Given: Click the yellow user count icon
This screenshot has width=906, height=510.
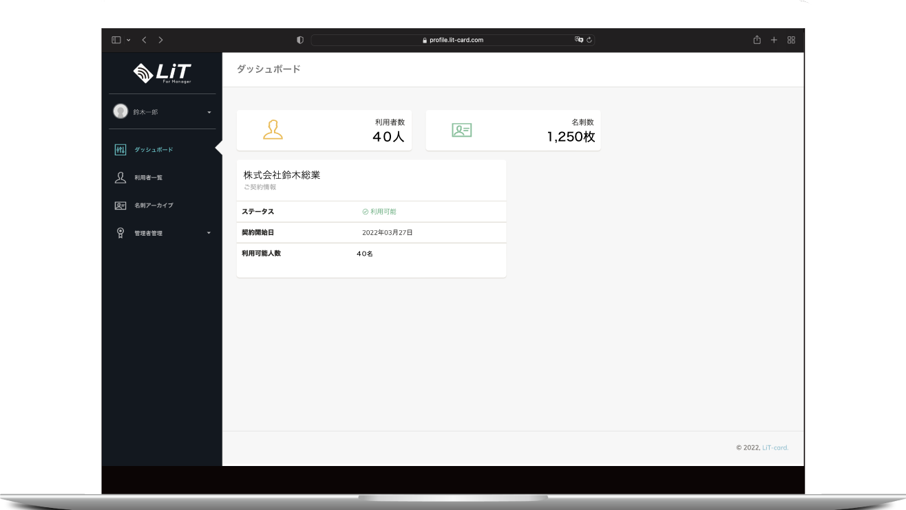Looking at the screenshot, I should pyautogui.click(x=273, y=130).
